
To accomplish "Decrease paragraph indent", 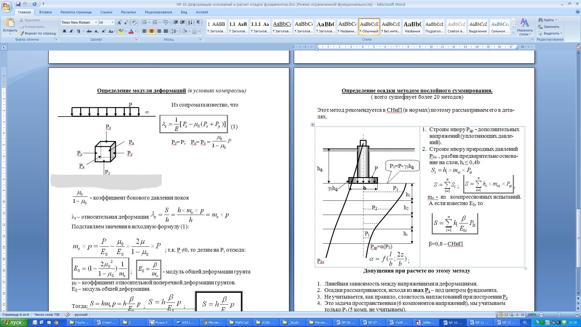I will click(x=176, y=22).
